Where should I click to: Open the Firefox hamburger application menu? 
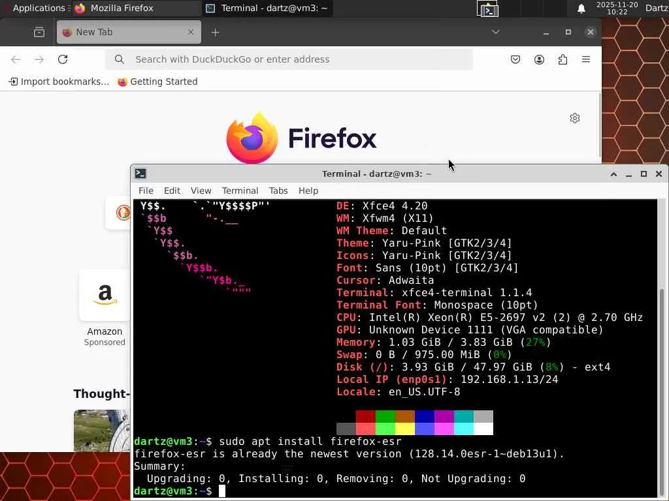586,59
